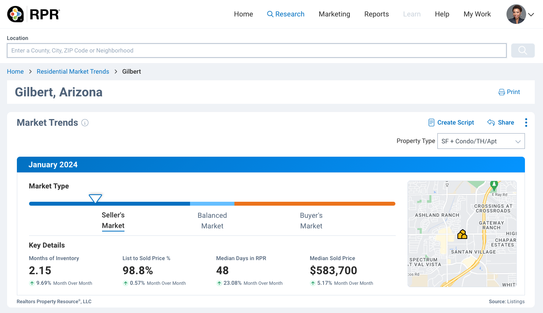Click the Buyer's Market label
Image resolution: width=543 pixels, height=313 pixels.
pos(311,221)
